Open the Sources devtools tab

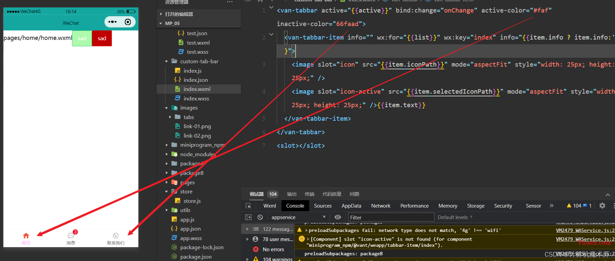point(323,206)
